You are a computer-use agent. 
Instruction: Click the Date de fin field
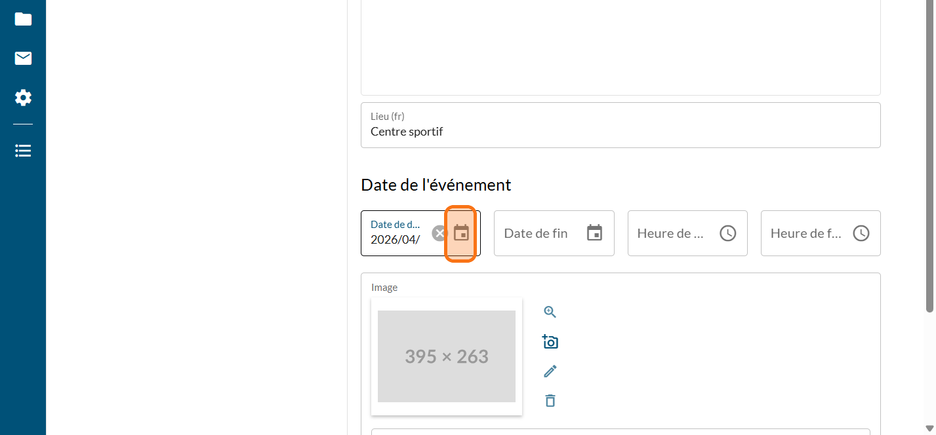tap(538, 233)
